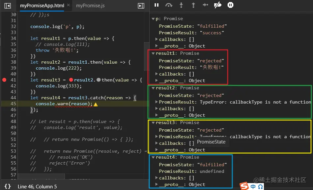Image resolution: width=313 pixels, height=190 pixels.
Task: Toggle Chinese input mode 中 icon
Action: click(253, 187)
